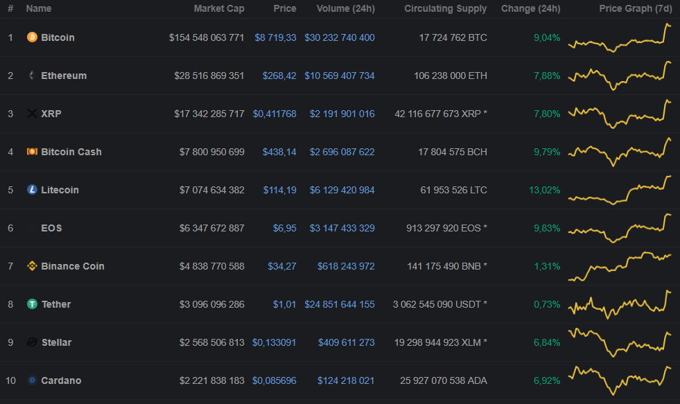Sort table by Market Cap column
The image size is (680, 404).
218,9
